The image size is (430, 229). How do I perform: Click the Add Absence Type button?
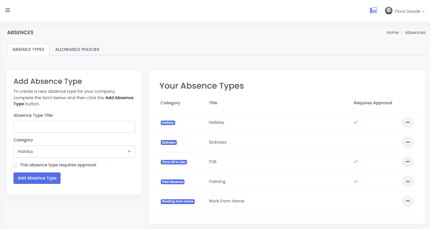37,178
